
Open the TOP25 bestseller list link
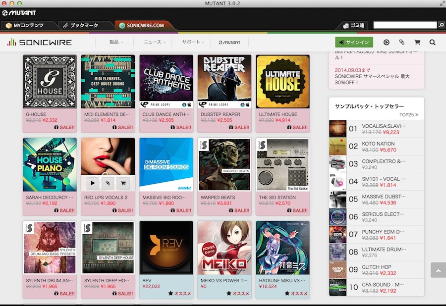tap(409, 115)
